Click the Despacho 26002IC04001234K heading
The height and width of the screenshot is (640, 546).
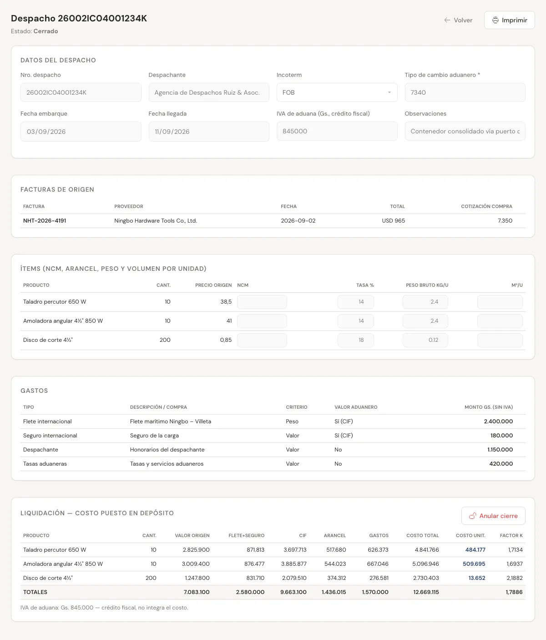[x=79, y=19]
